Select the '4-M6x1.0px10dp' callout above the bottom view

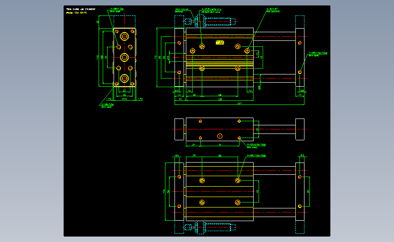pos(257,155)
